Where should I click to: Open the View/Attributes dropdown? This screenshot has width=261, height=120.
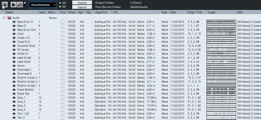[x=42, y=5]
